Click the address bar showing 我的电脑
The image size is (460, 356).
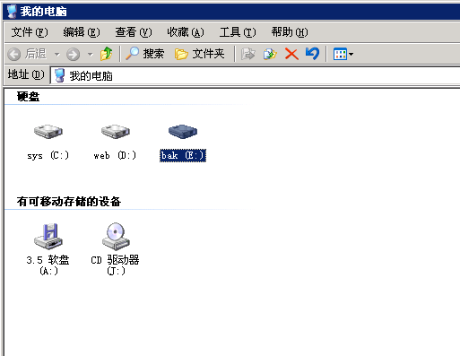[x=256, y=75]
